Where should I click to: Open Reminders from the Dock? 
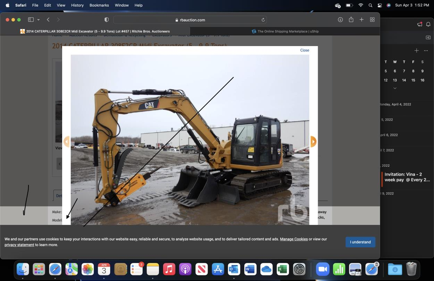(x=137, y=269)
